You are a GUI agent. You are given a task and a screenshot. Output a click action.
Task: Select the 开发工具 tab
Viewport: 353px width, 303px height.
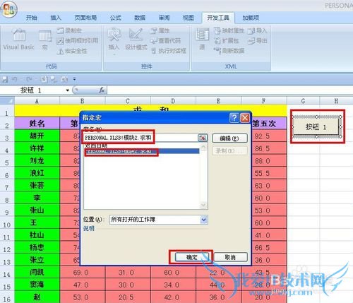coord(218,18)
